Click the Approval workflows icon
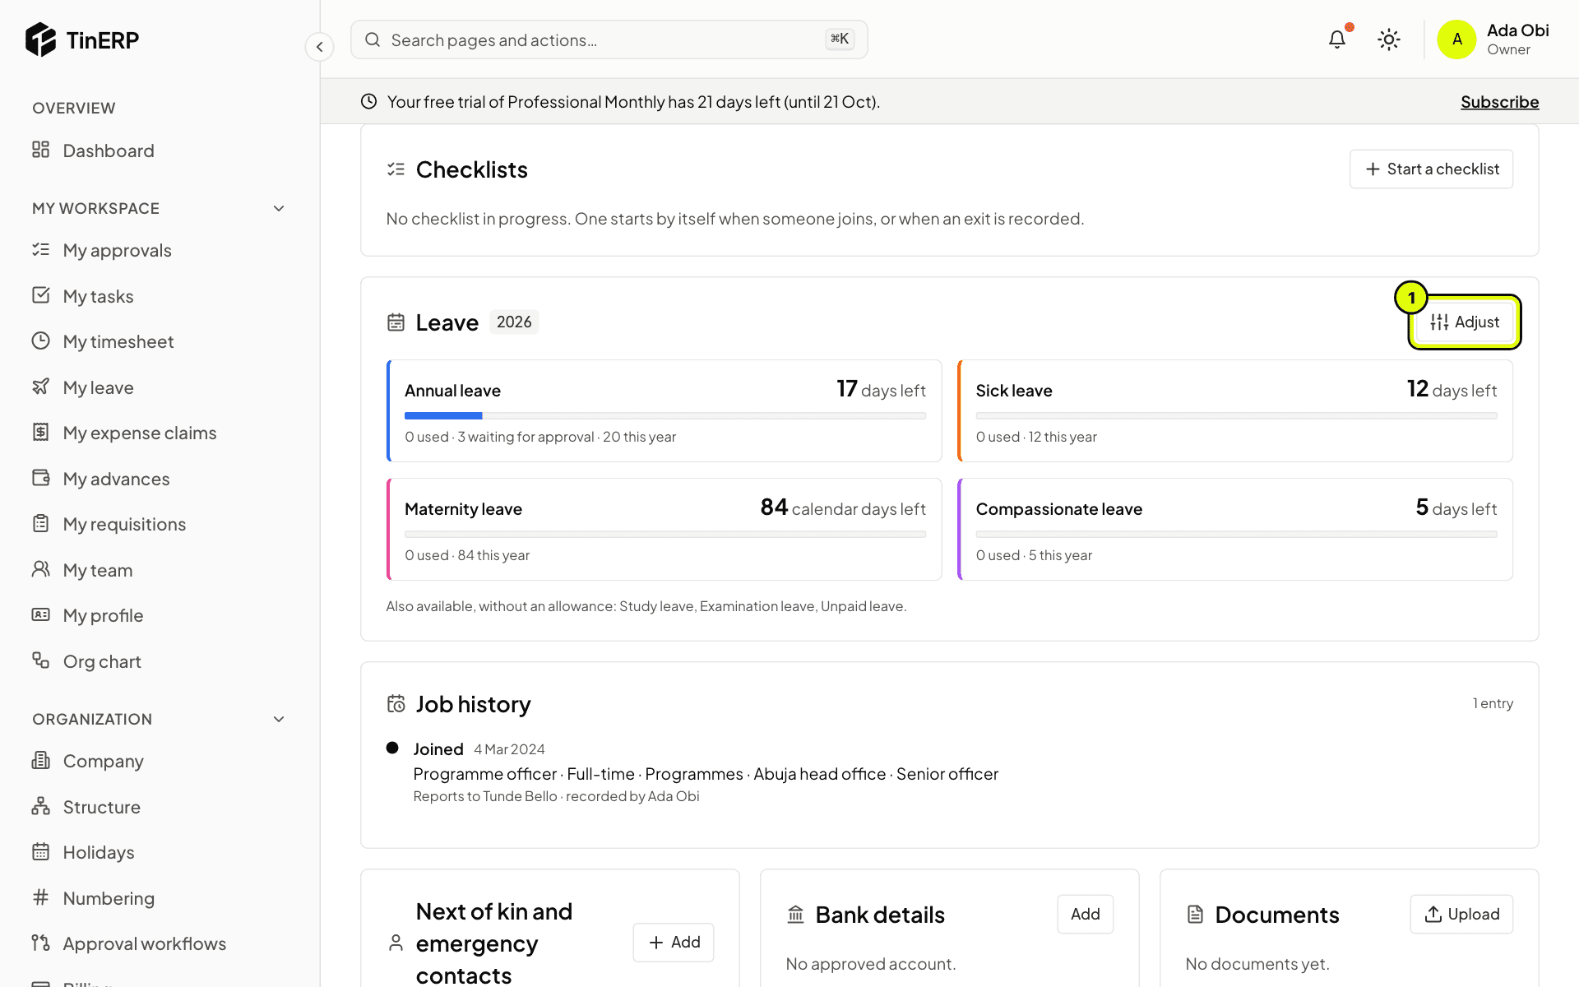Viewport: 1579px width, 987px height. point(41,943)
